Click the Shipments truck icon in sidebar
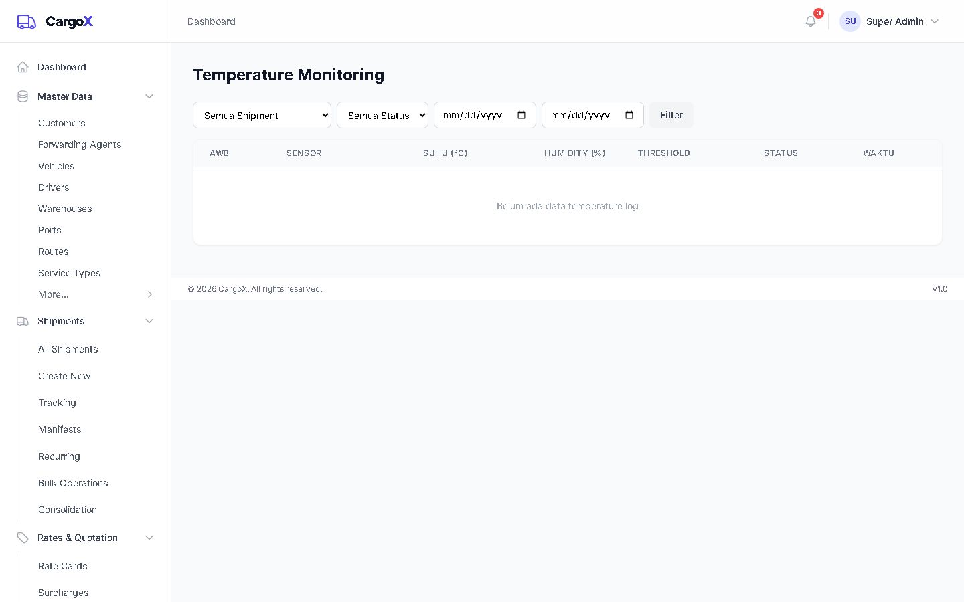Viewport: 964px width, 602px height. (23, 321)
